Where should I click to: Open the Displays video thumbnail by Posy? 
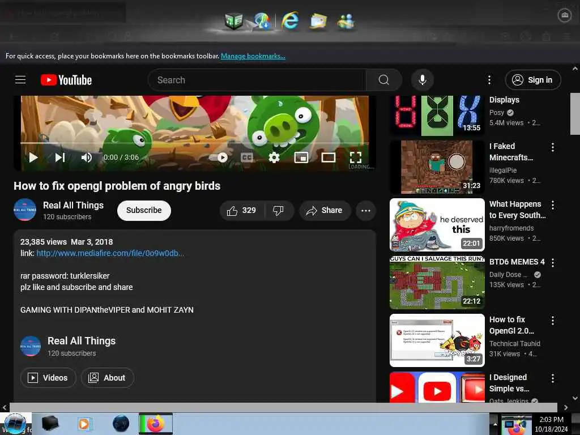(x=437, y=116)
